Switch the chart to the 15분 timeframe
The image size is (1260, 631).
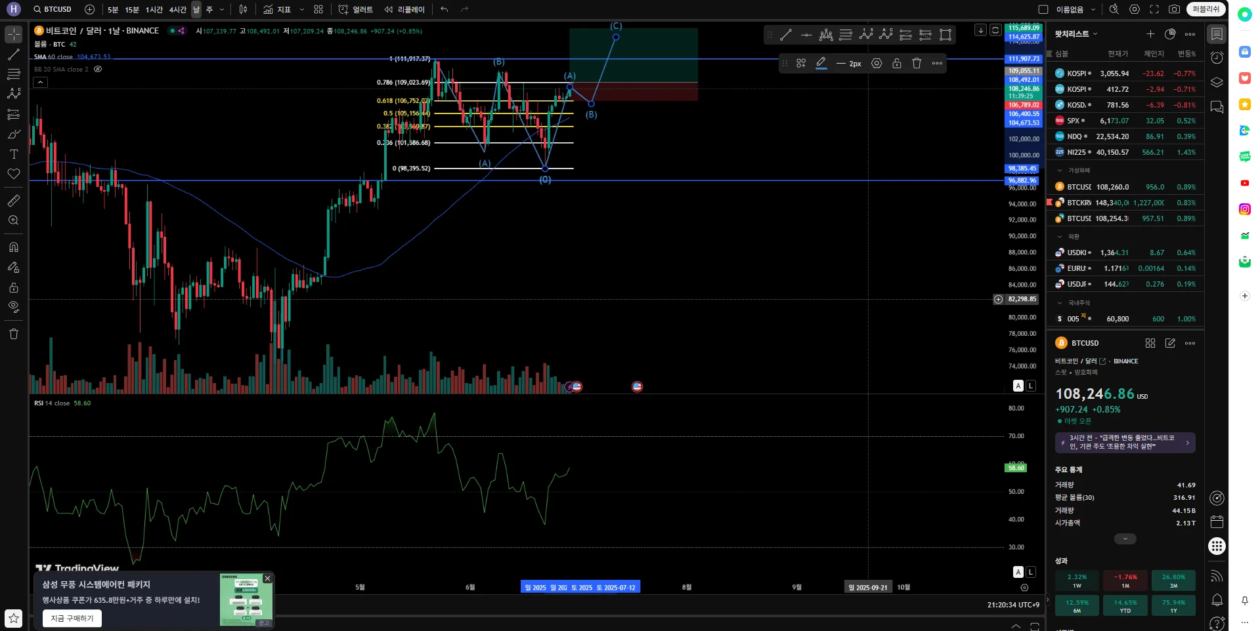[x=132, y=9]
